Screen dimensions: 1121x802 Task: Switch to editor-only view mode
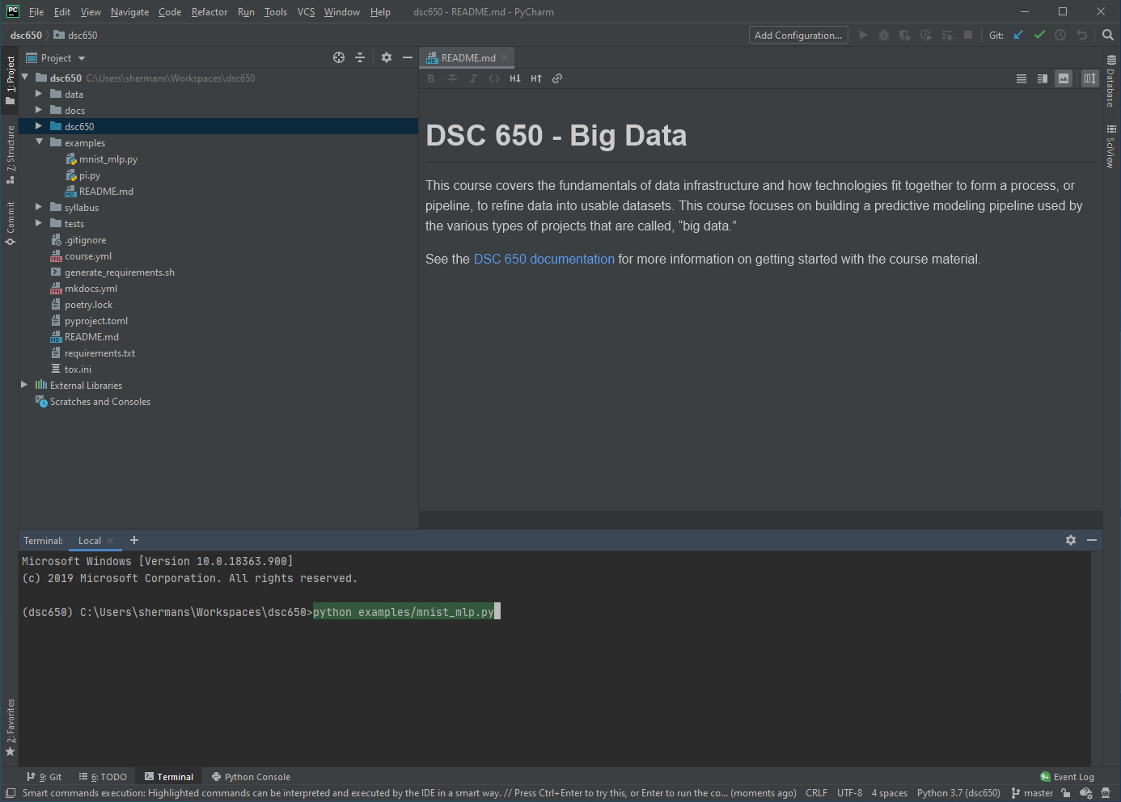coord(1022,78)
